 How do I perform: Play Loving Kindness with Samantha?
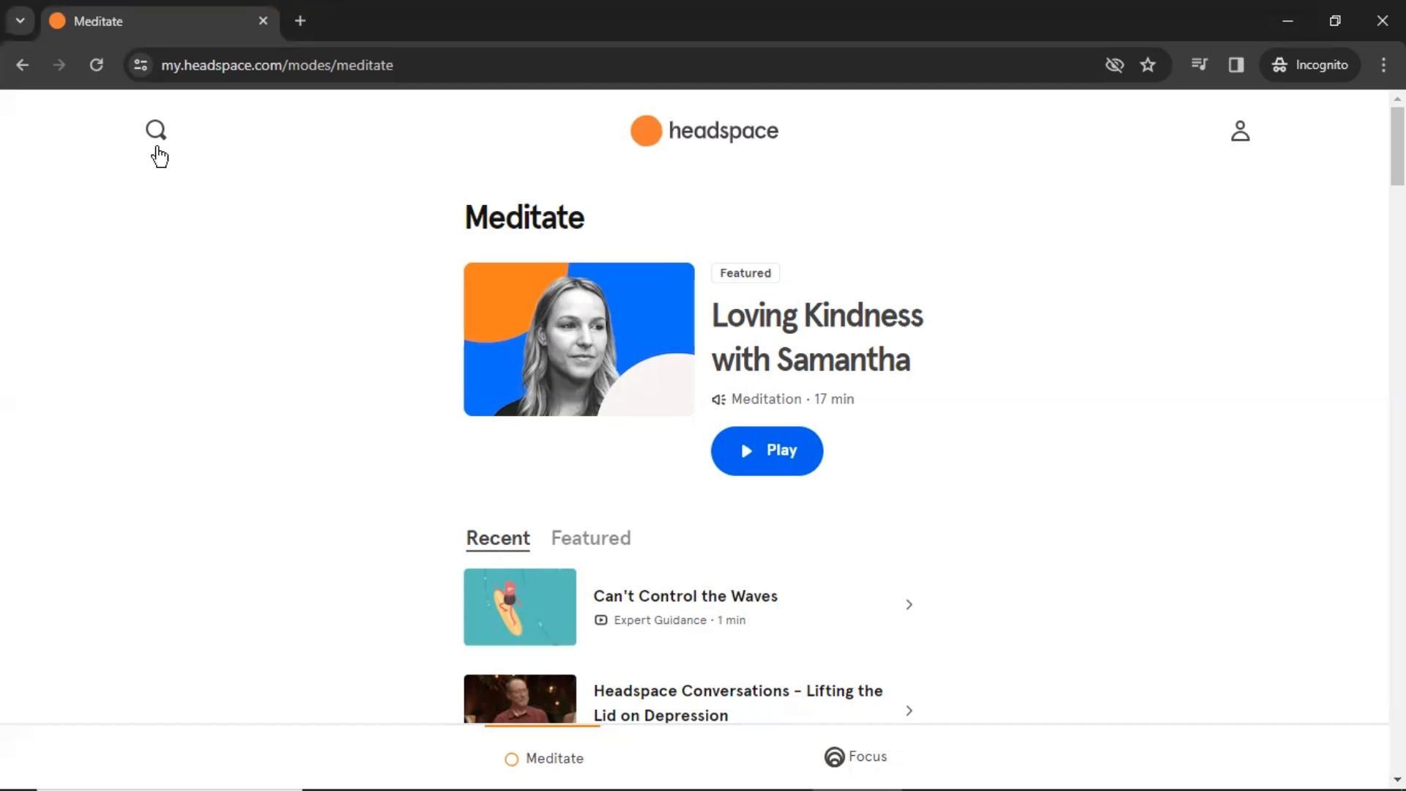(x=767, y=451)
